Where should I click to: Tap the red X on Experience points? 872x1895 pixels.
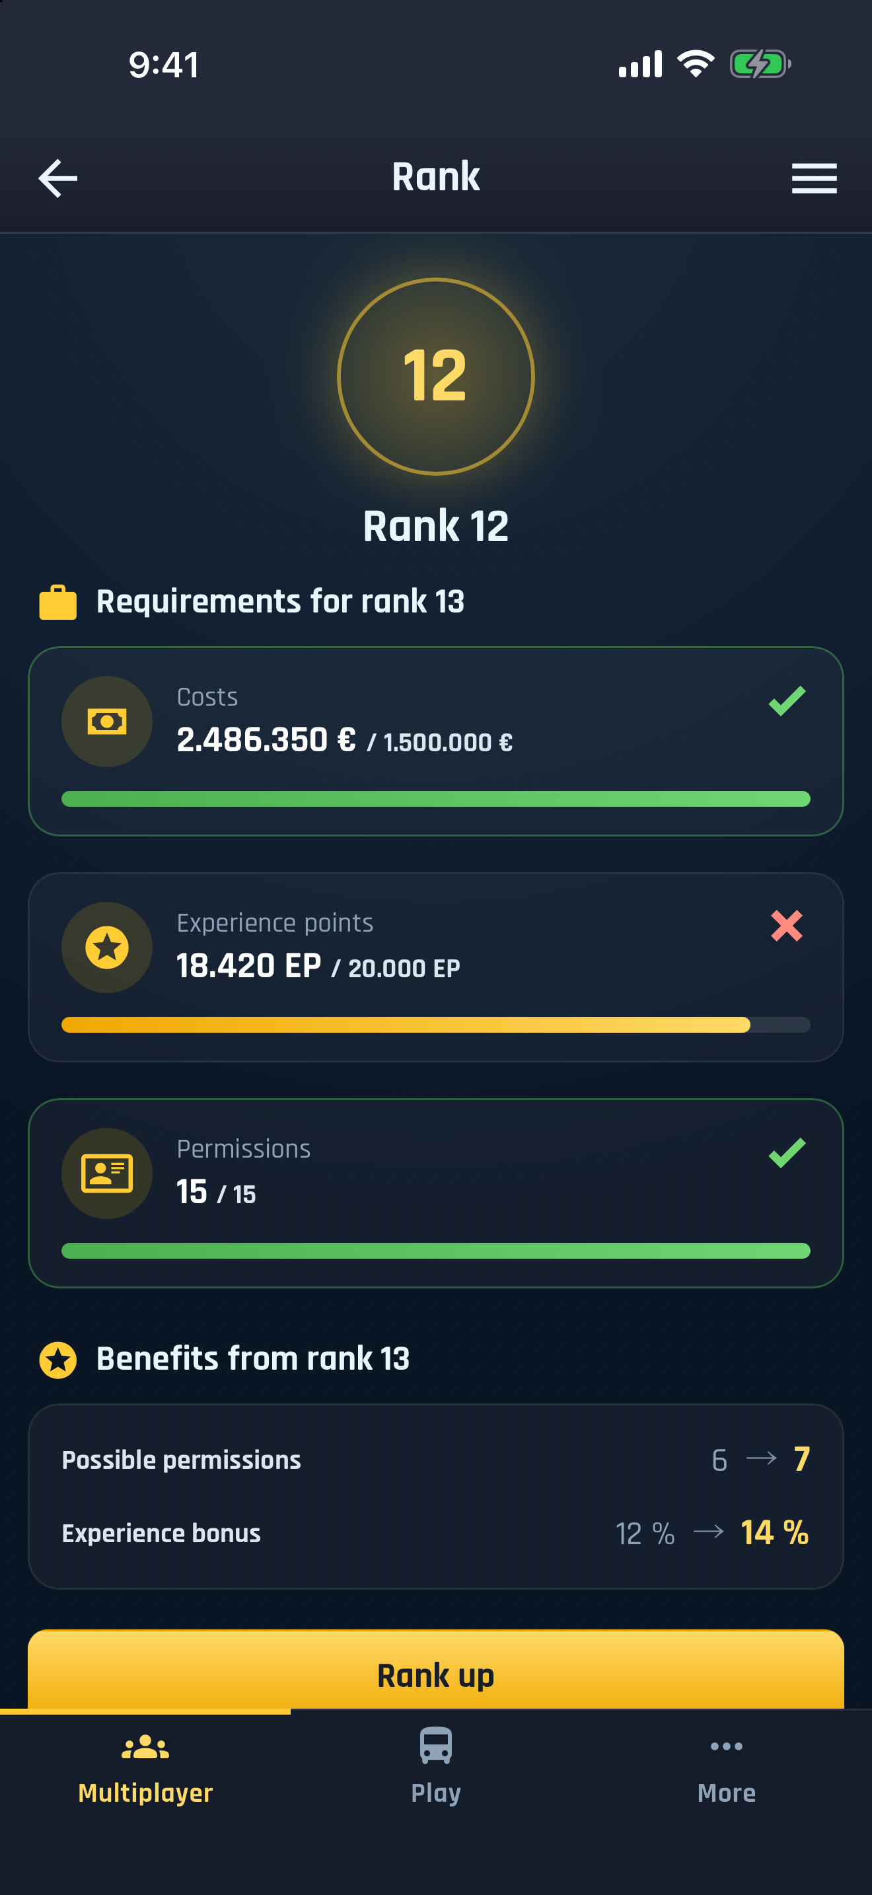pyautogui.click(x=787, y=926)
